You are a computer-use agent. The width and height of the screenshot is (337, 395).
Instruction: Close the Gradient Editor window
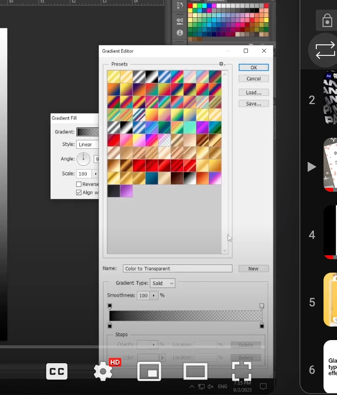(x=264, y=51)
